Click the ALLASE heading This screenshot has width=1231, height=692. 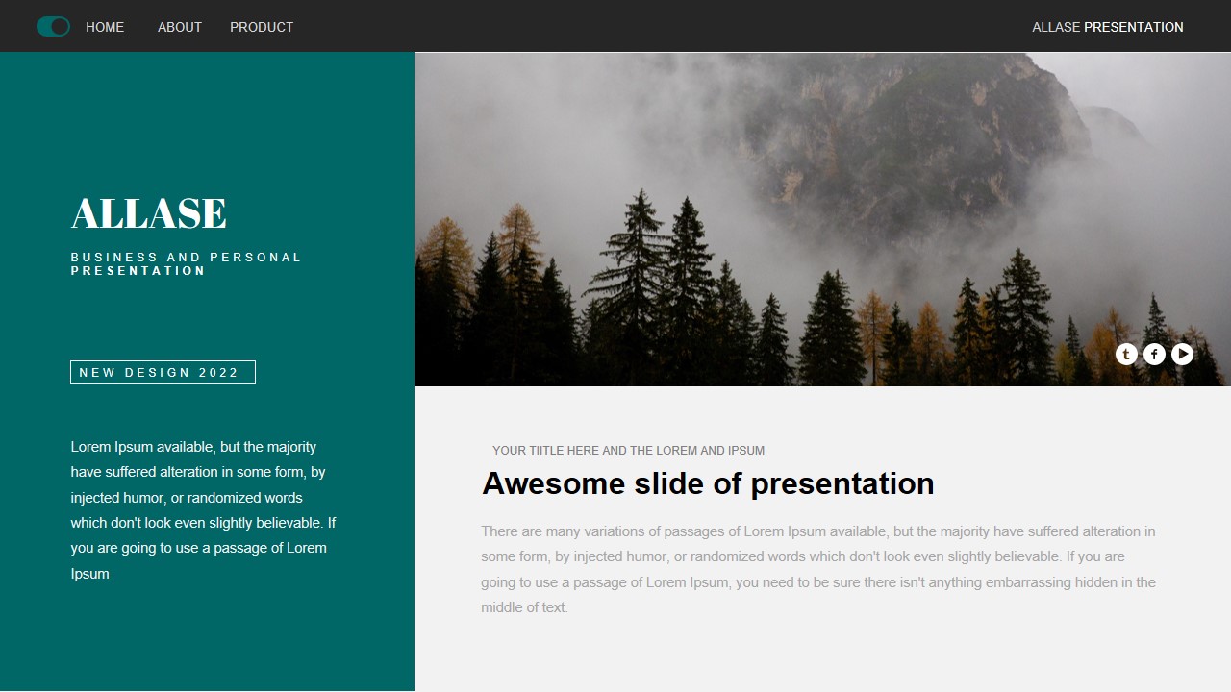pos(149,213)
